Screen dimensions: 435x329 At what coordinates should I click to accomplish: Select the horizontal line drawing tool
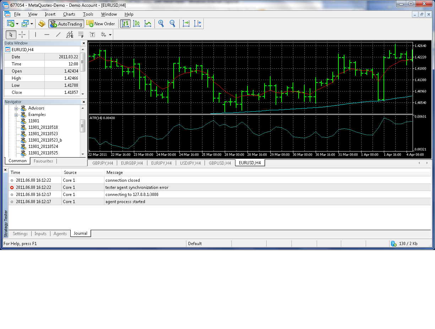coord(47,35)
